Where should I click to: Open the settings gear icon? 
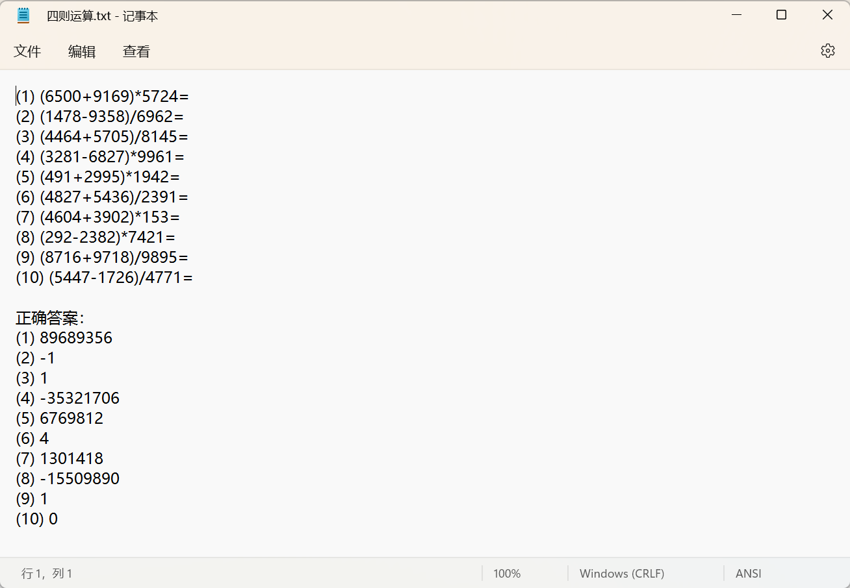(x=827, y=51)
